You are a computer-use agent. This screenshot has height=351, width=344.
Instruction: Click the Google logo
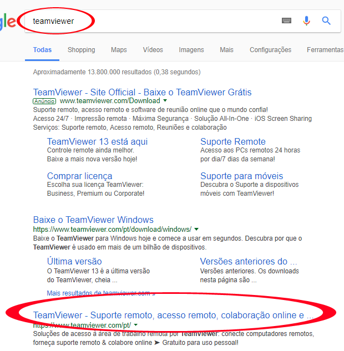[x=8, y=22]
